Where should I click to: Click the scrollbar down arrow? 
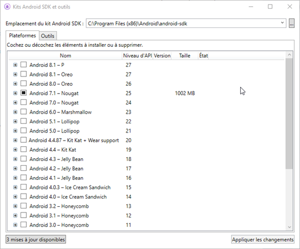click(289, 227)
